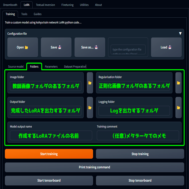The image size is (189, 189).
Task: Click the Model output name field
Action: pos(51,135)
